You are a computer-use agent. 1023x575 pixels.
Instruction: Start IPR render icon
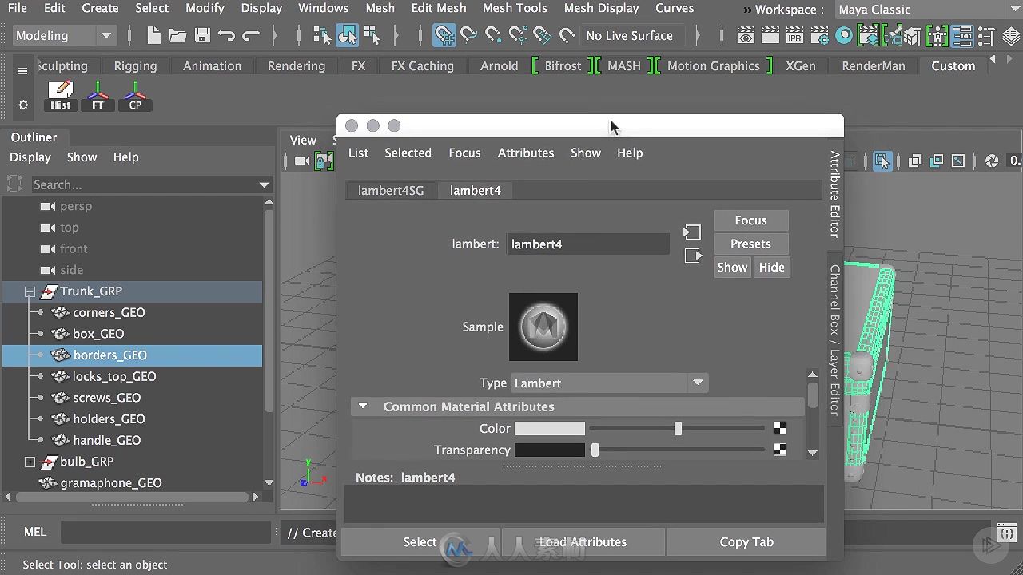[x=794, y=35]
